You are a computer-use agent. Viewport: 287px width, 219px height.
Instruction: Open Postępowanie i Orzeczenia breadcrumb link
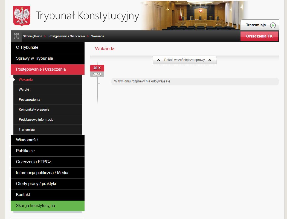67,36
